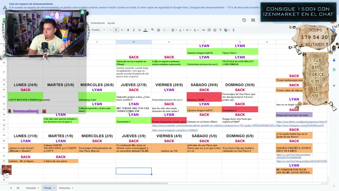The width and height of the screenshot is (339, 191).
Task: Select column G header
Action: coord(240,42)
